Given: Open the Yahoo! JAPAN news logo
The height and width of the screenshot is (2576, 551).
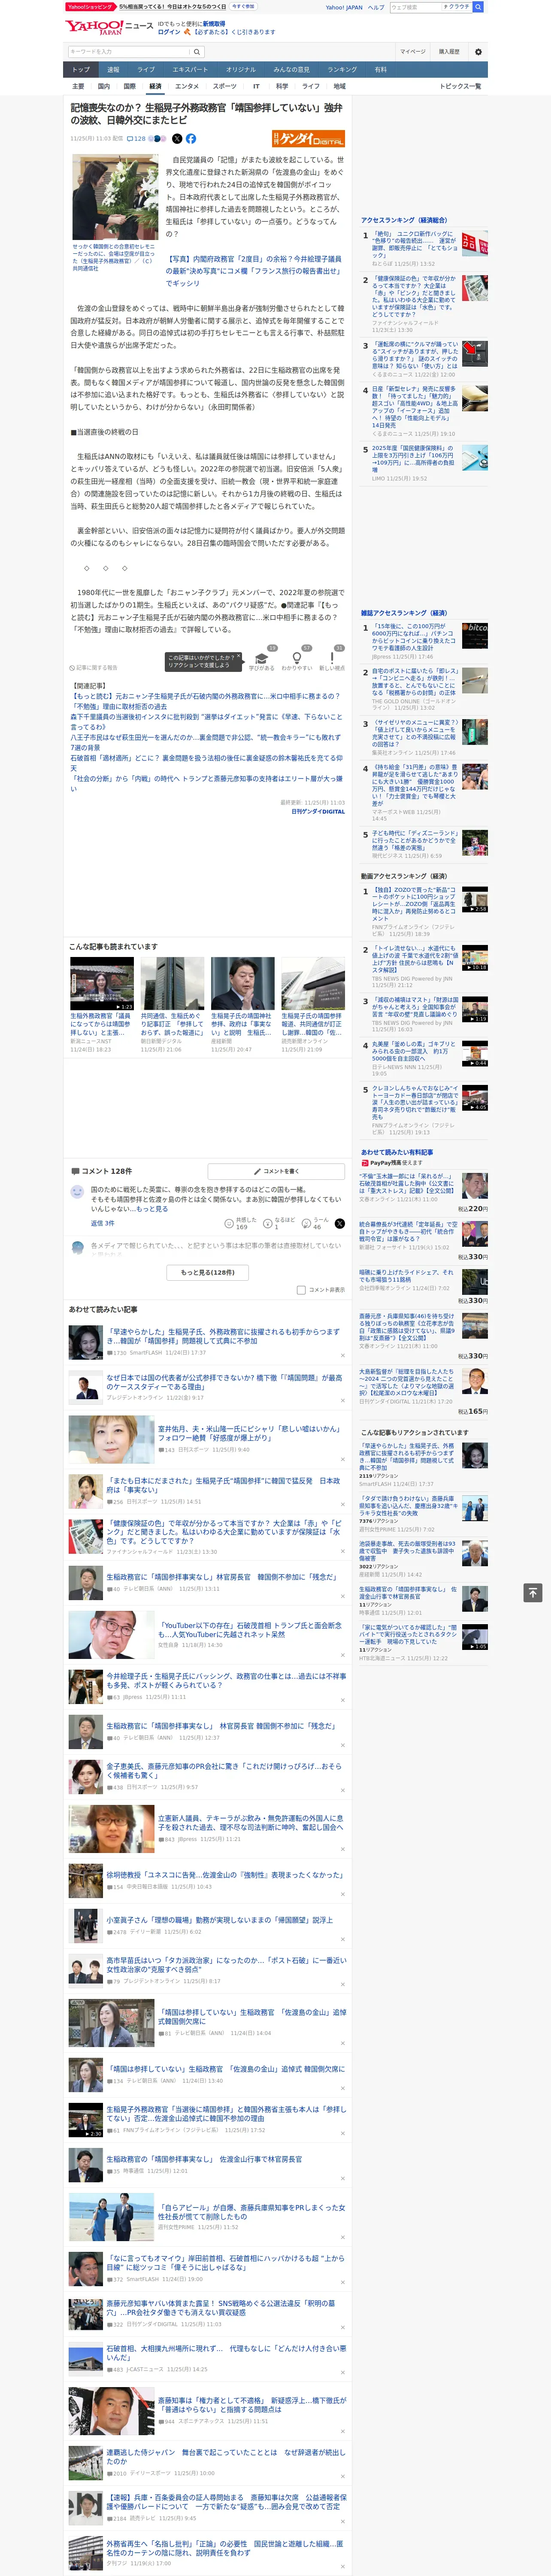Looking at the screenshot, I should [109, 27].
